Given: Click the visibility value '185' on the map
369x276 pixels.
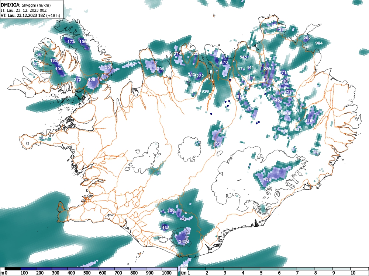Looking at the screenshot, I should click(x=54, y=61).
